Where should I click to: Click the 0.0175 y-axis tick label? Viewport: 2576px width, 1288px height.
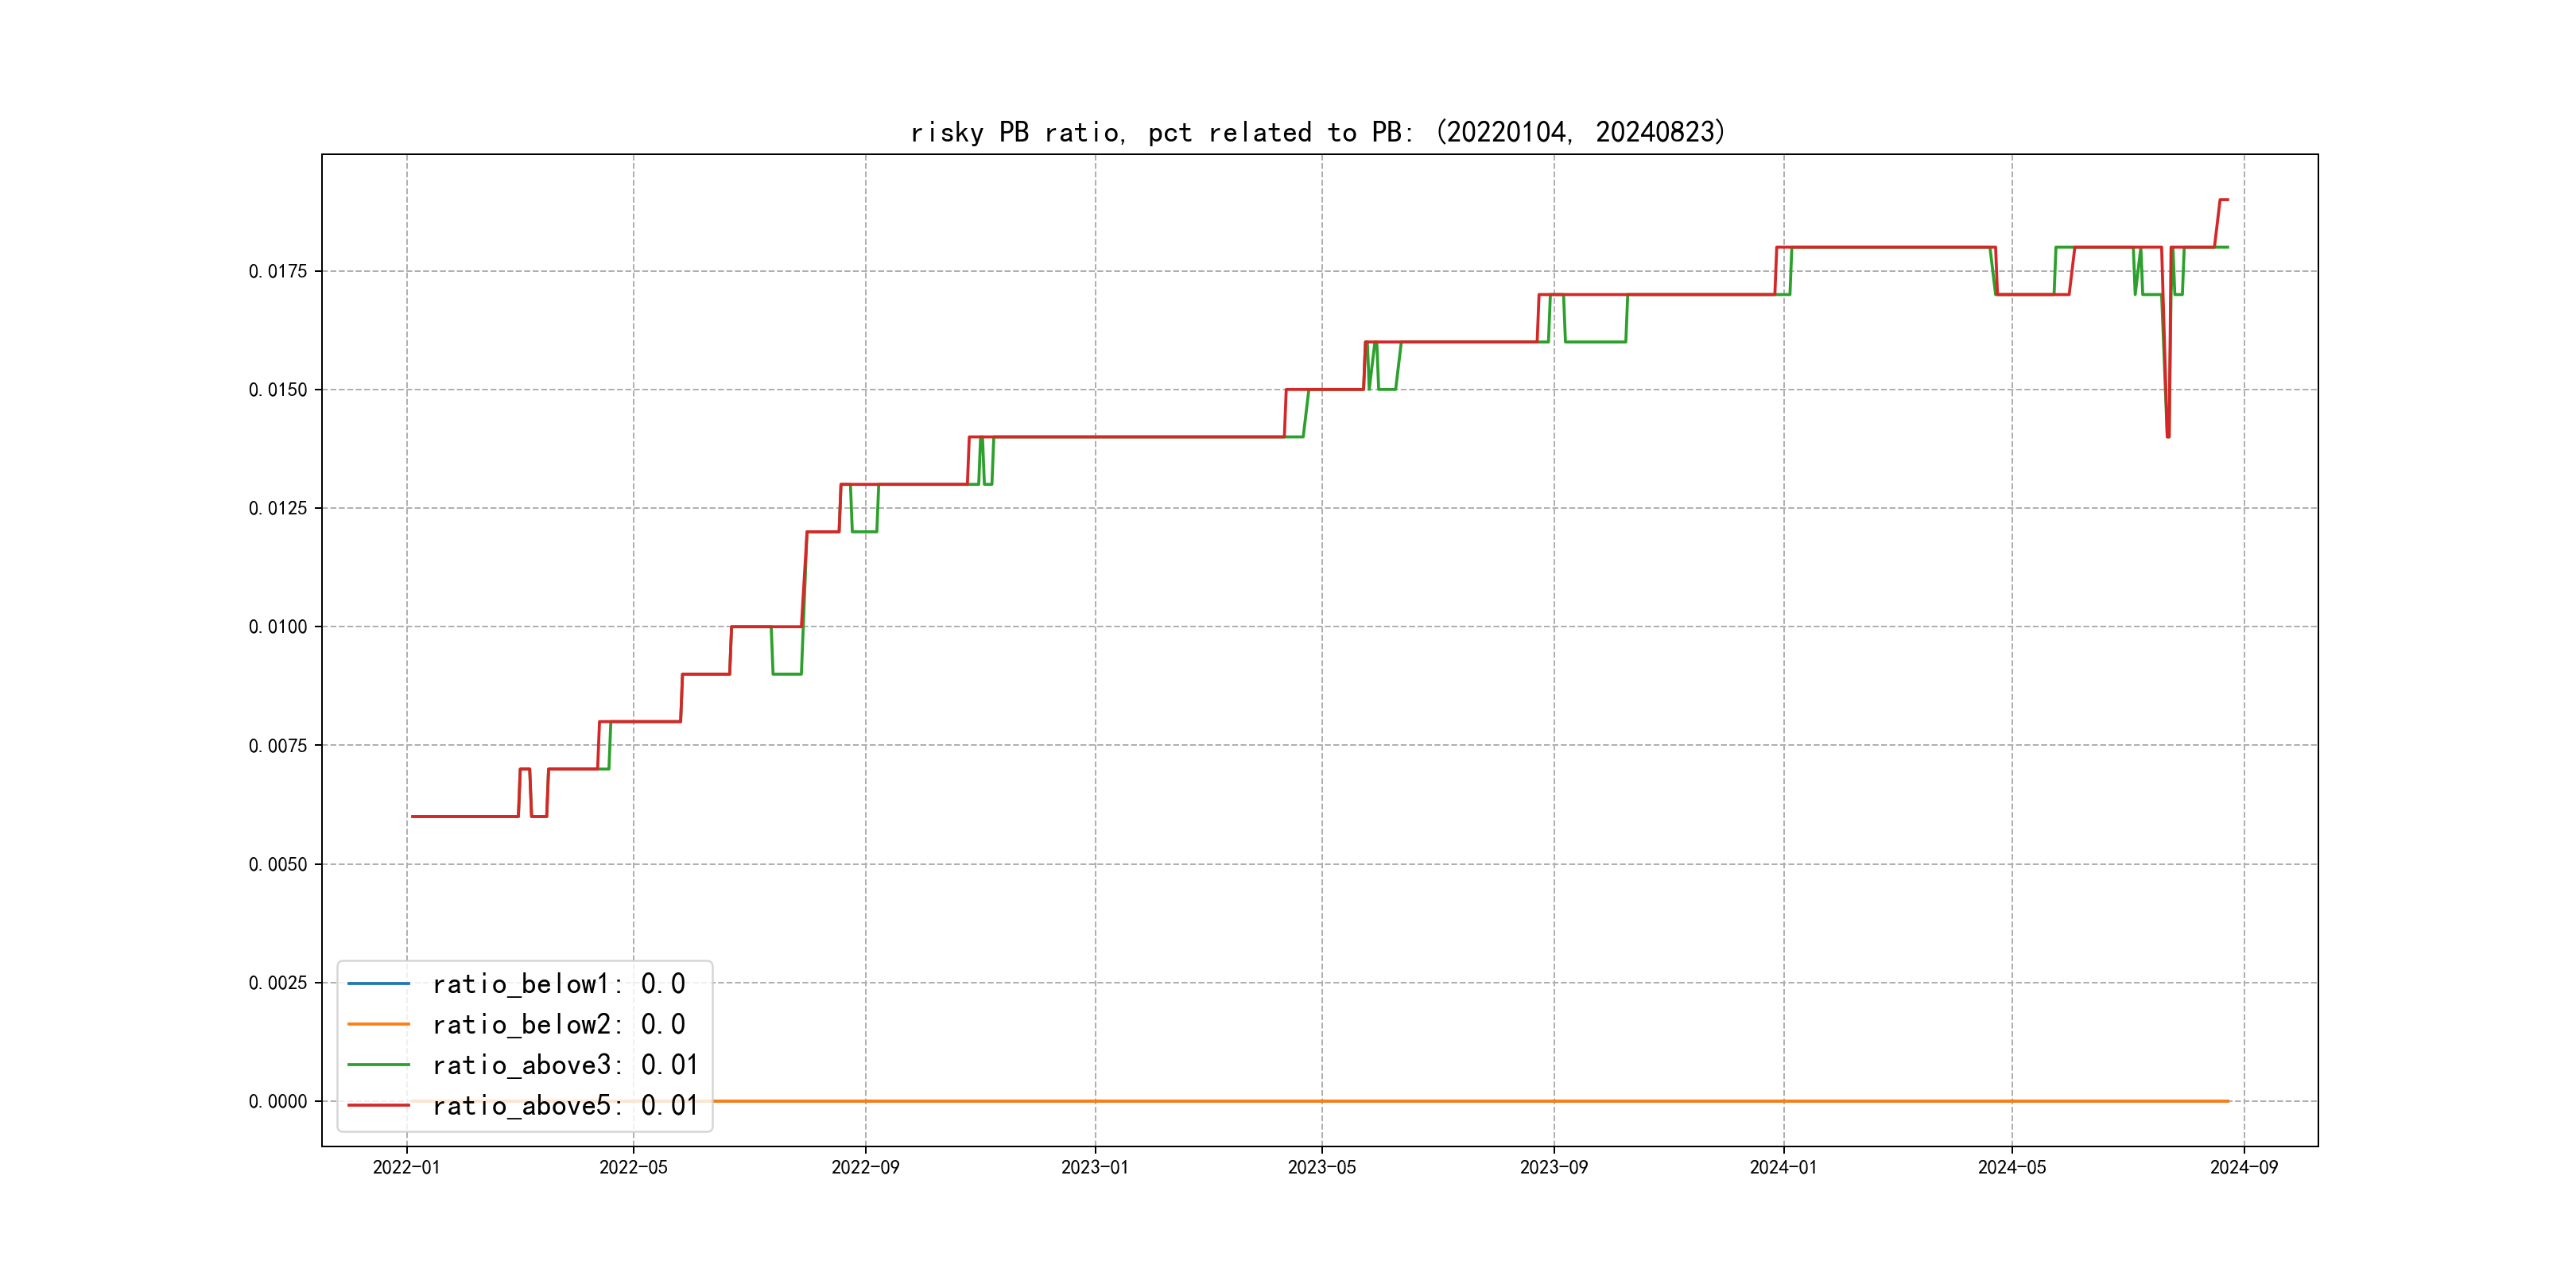coord(278,271)
